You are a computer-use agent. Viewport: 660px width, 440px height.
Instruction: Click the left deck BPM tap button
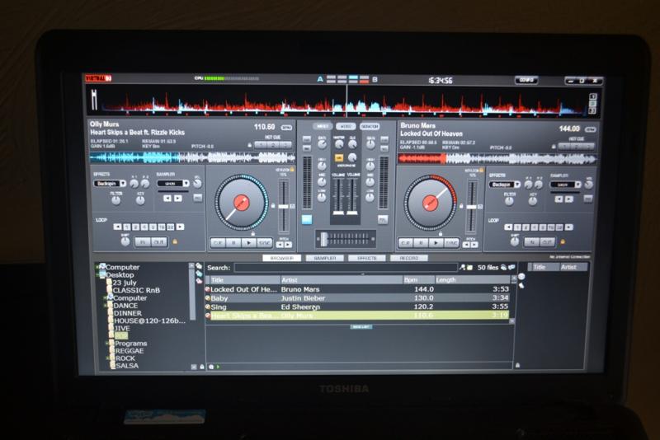(x=286, y=128)
